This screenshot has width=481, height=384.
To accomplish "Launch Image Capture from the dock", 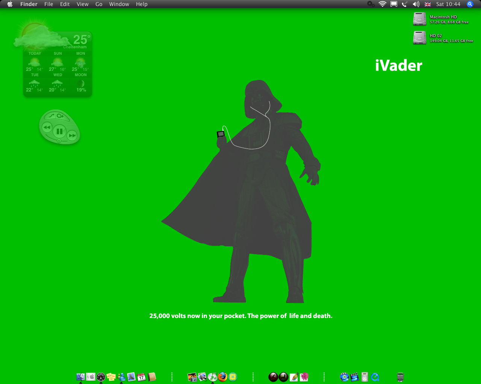I will tap(192, 377).
